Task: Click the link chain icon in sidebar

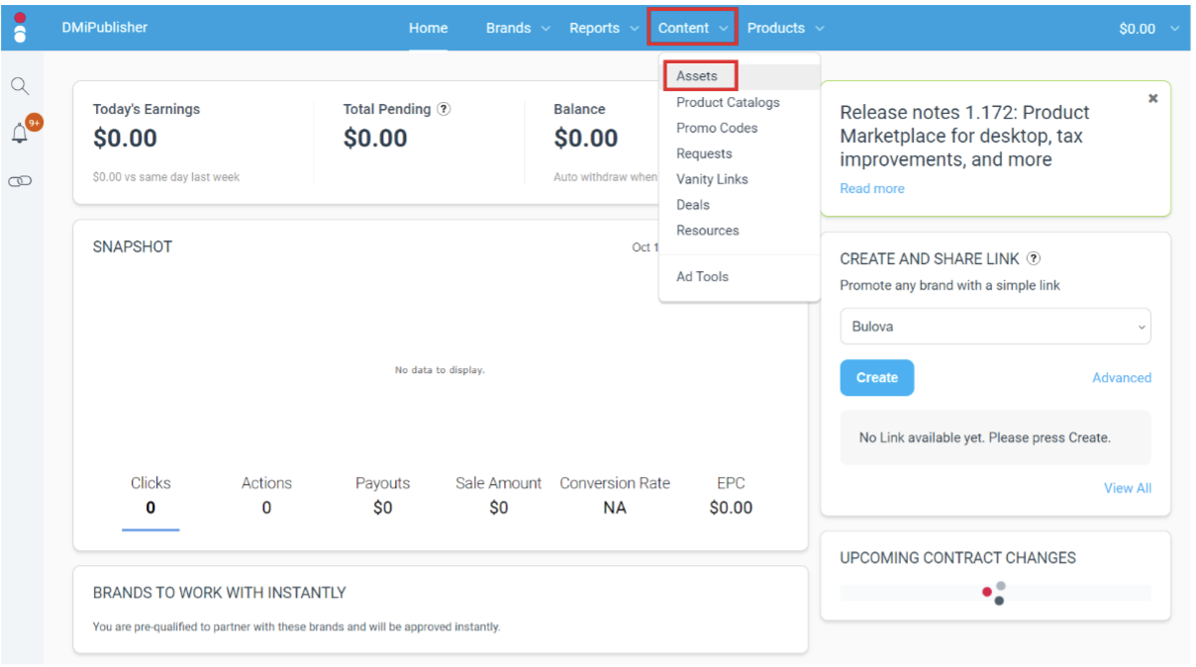Action: point(20,181)
